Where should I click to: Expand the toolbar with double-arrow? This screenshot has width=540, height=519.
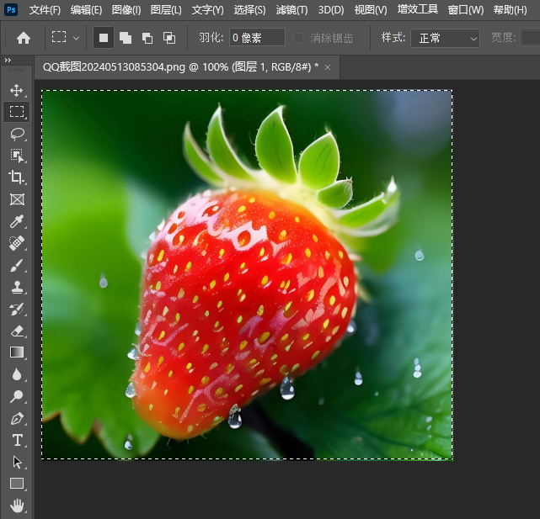(8, 61)
